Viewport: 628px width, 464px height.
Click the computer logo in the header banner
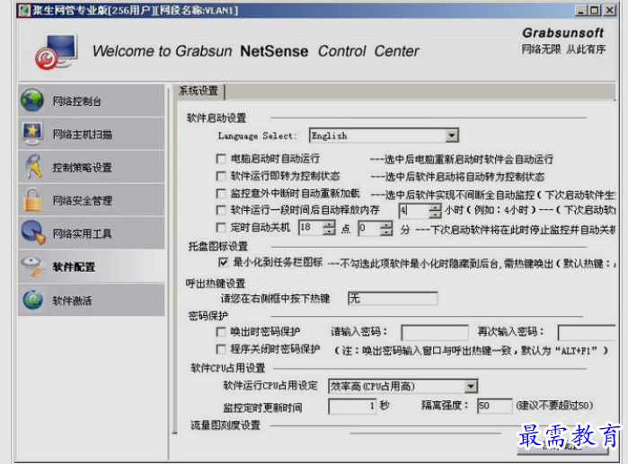click(57, 52)
